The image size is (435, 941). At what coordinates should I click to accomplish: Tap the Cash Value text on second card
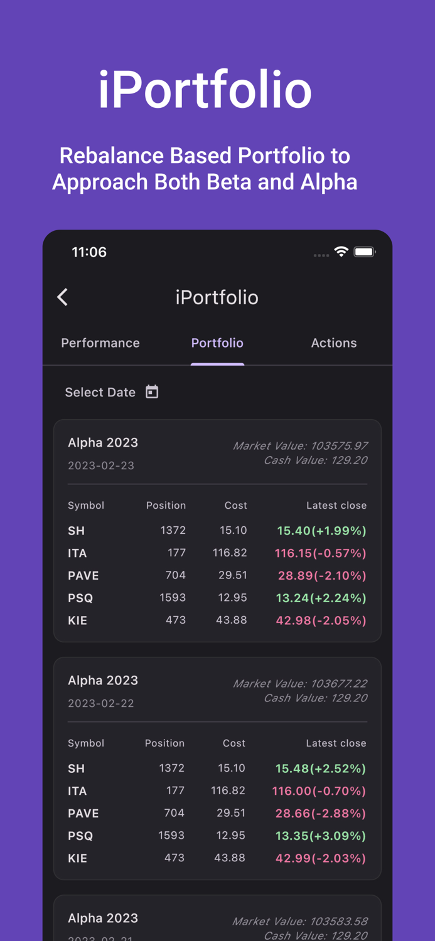point(316,698)
